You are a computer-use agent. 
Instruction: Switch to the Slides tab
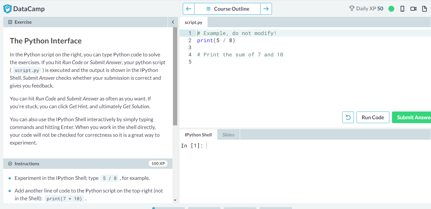(228, 135)
